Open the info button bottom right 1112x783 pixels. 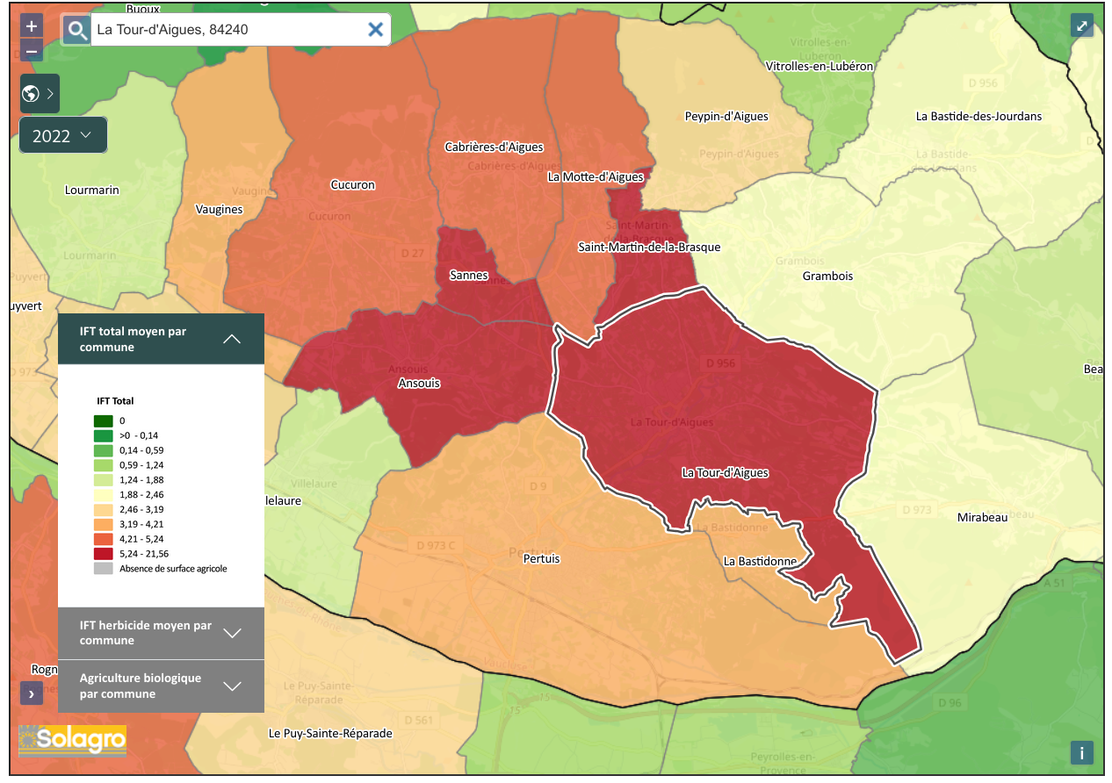(1081, 752)
